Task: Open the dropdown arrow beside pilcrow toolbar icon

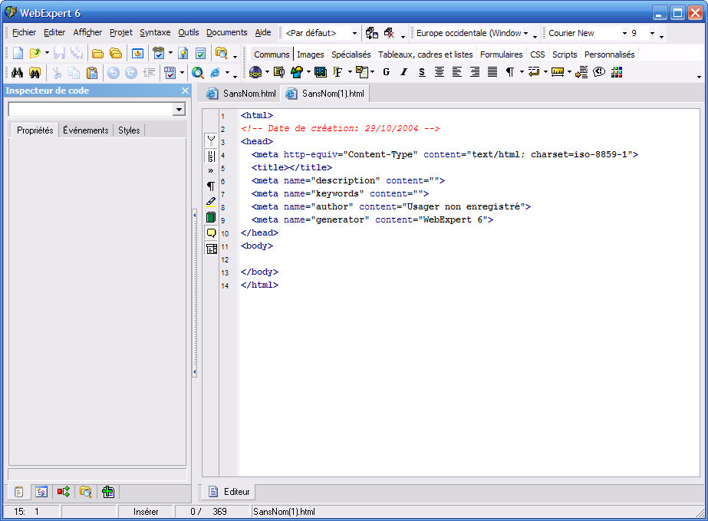Action: [522, 72]
